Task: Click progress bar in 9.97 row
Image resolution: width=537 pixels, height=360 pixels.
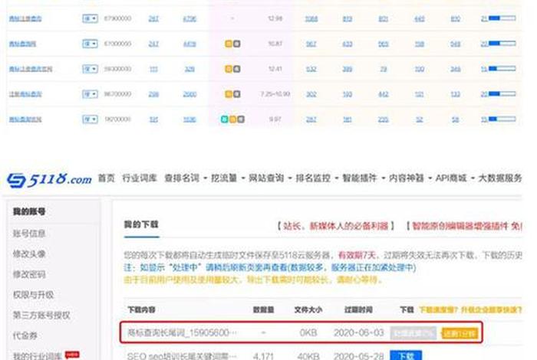Action: click(502, 119)
